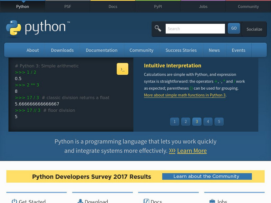Focus the Search text field
Screen dimensions: 271x203
(x=195, y=29)
